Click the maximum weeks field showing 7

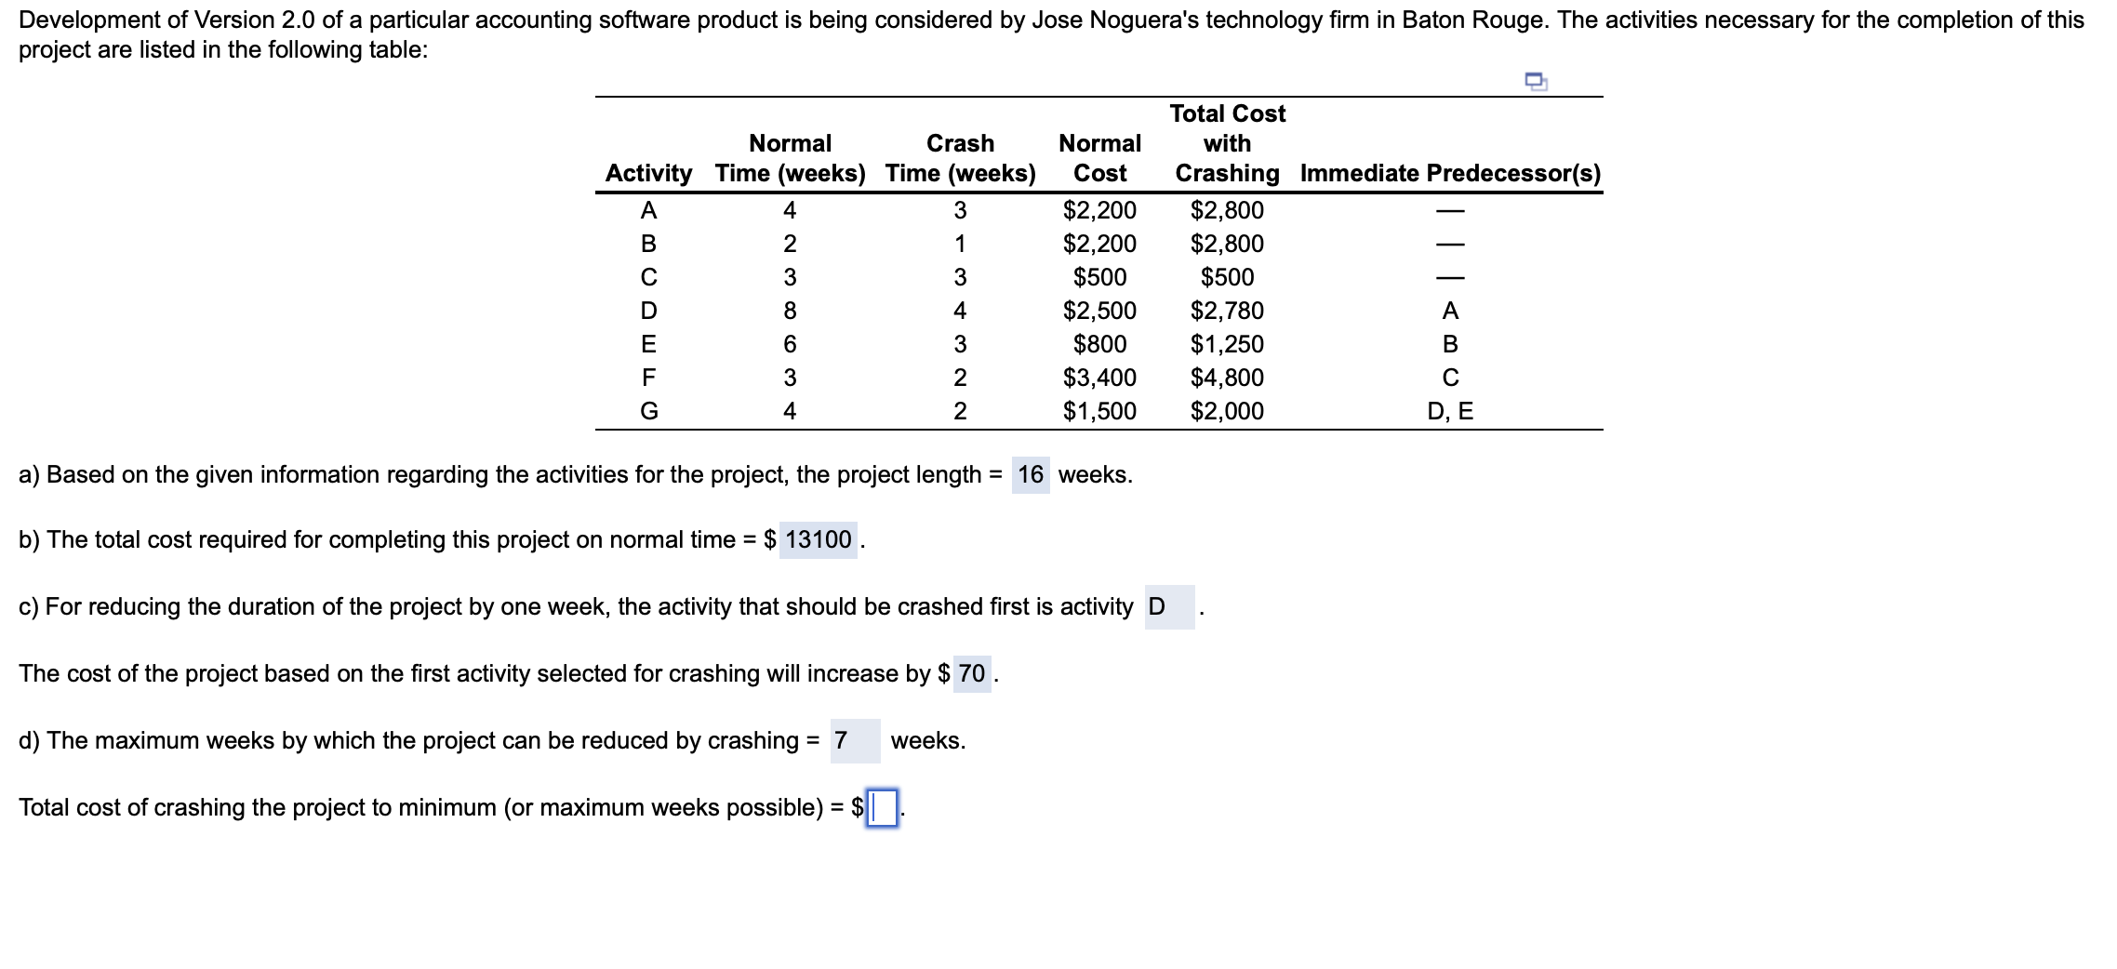854,741
